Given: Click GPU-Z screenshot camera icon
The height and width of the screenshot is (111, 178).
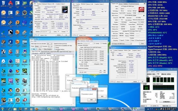Looking at the screenshot, I should coord(144,4).
